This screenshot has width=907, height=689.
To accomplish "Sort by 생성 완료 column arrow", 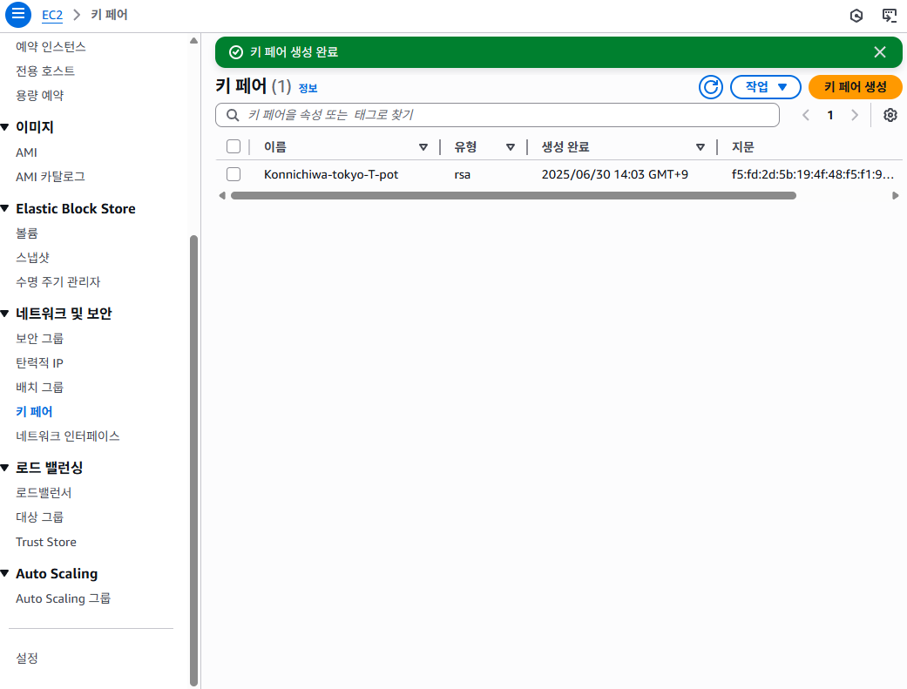I will pyautogui.click(x=700, y=147).
